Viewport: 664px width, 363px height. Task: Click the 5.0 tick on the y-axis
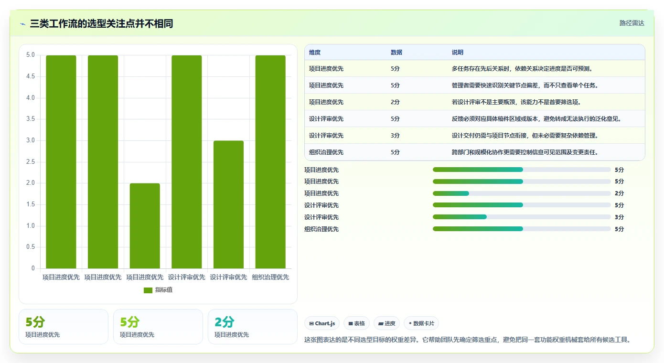[31, 55]
